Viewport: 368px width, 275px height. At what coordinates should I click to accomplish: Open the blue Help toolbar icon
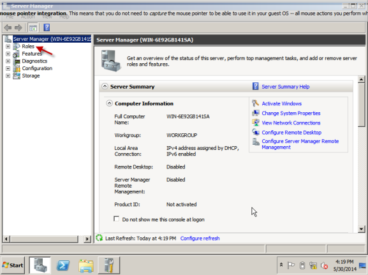click(x=47, y=27)
